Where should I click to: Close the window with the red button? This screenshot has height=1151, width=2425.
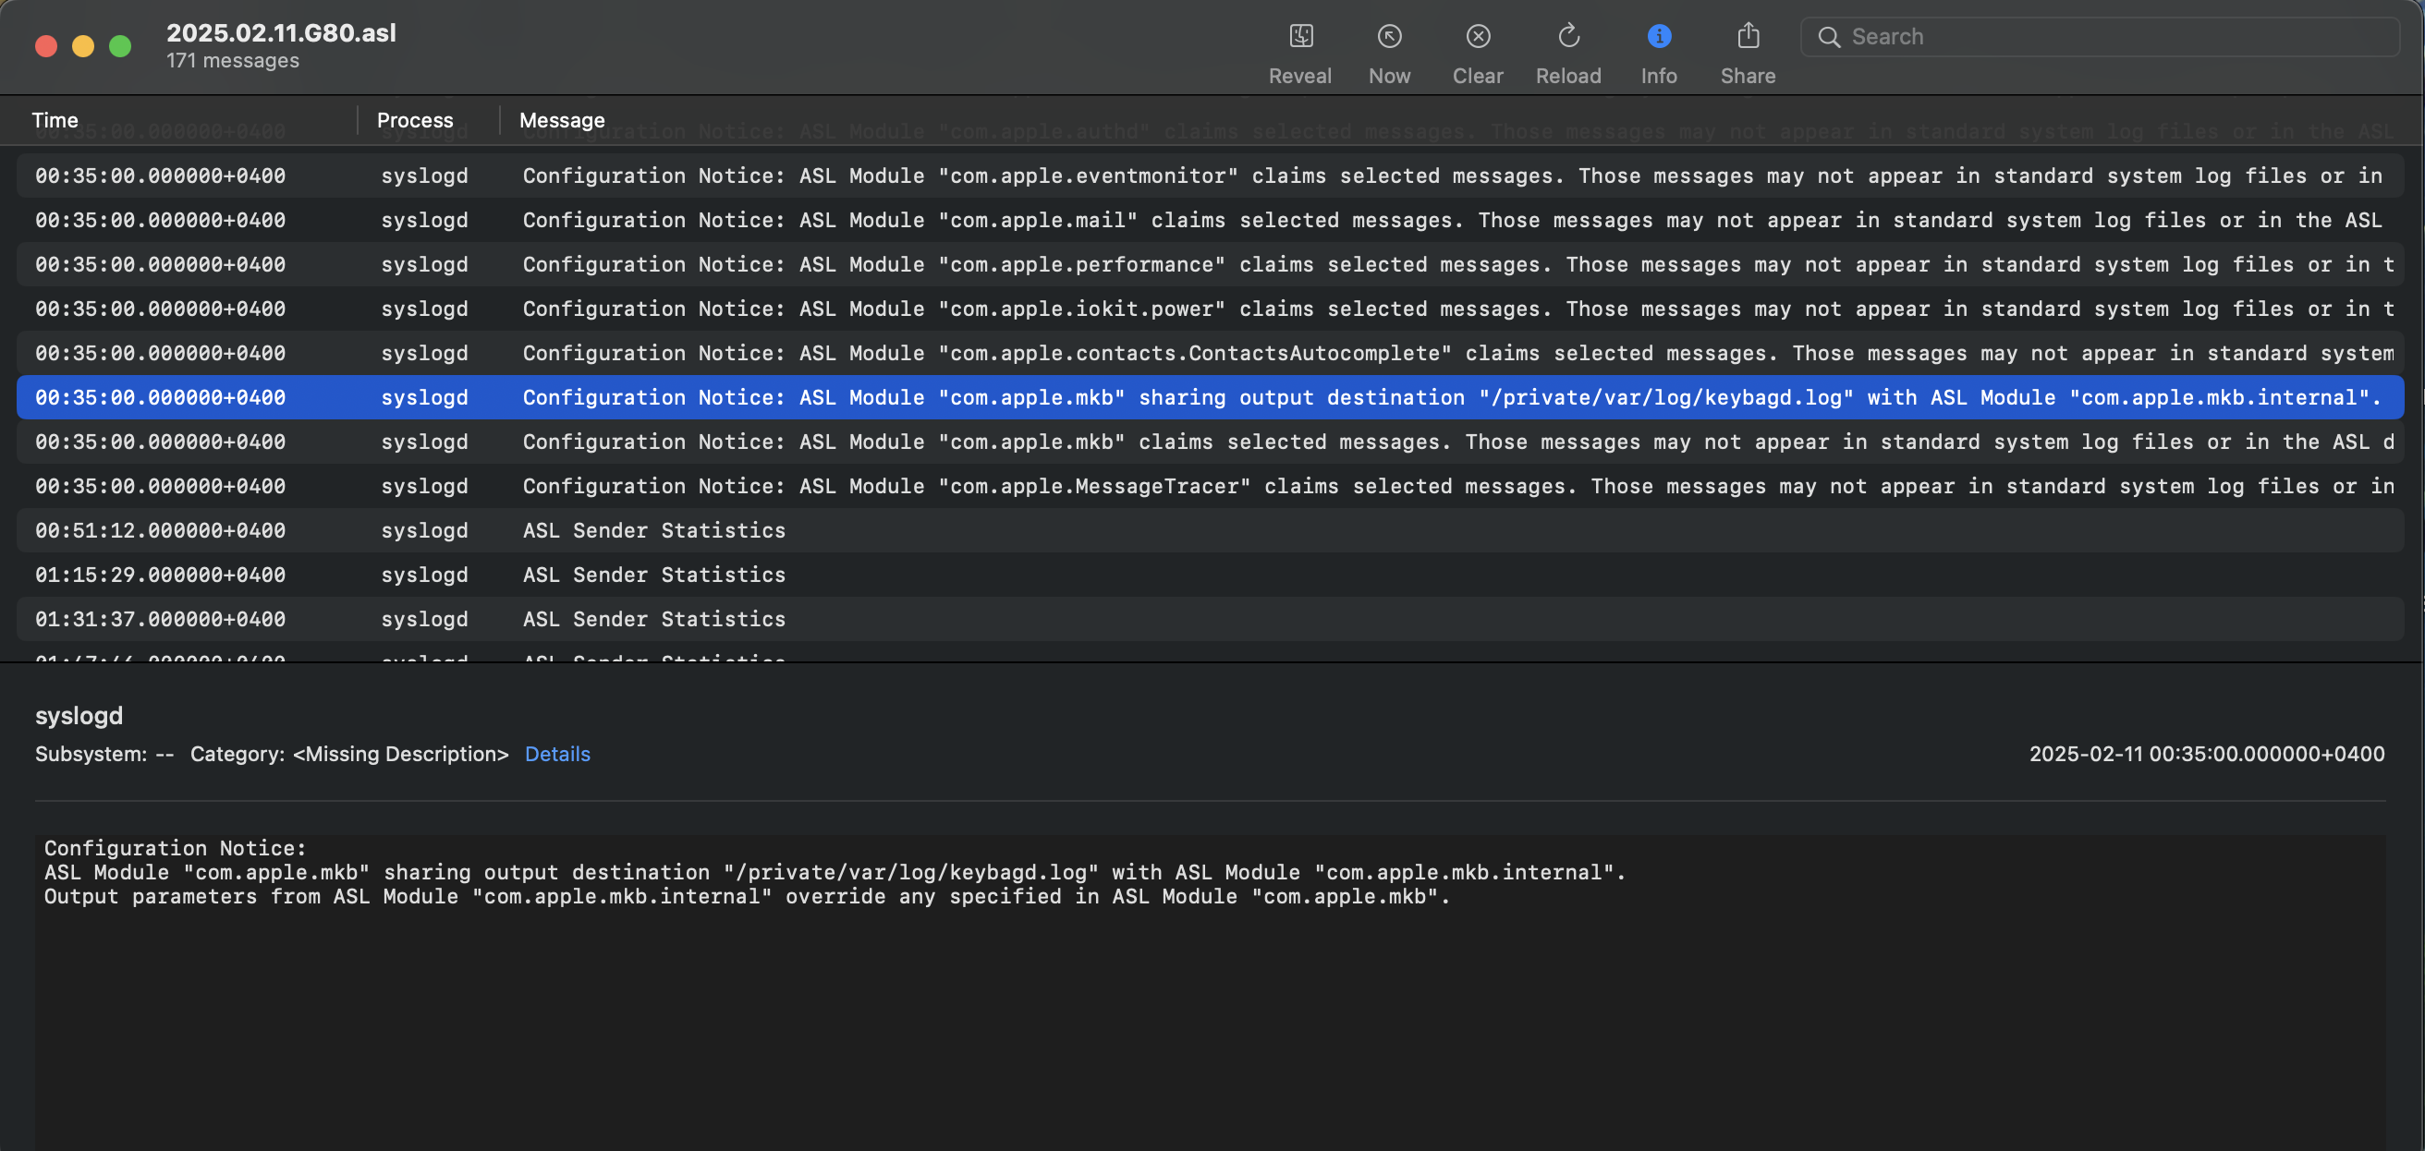coord(46,46)
